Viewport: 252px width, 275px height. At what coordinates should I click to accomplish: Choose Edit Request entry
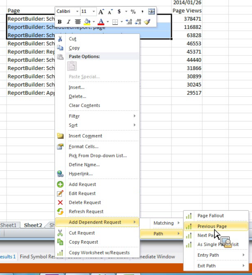point(97,193)
